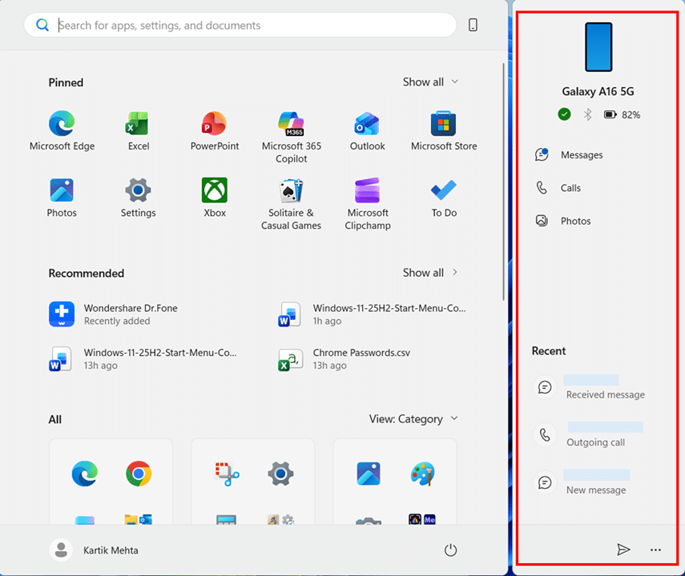Open Microsoft 365 Copilot app
This screenshot has height=576, width=685.
tap(292, 137)
